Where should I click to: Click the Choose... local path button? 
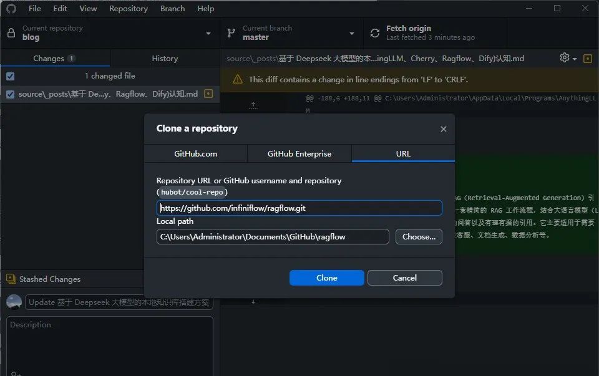419,237
